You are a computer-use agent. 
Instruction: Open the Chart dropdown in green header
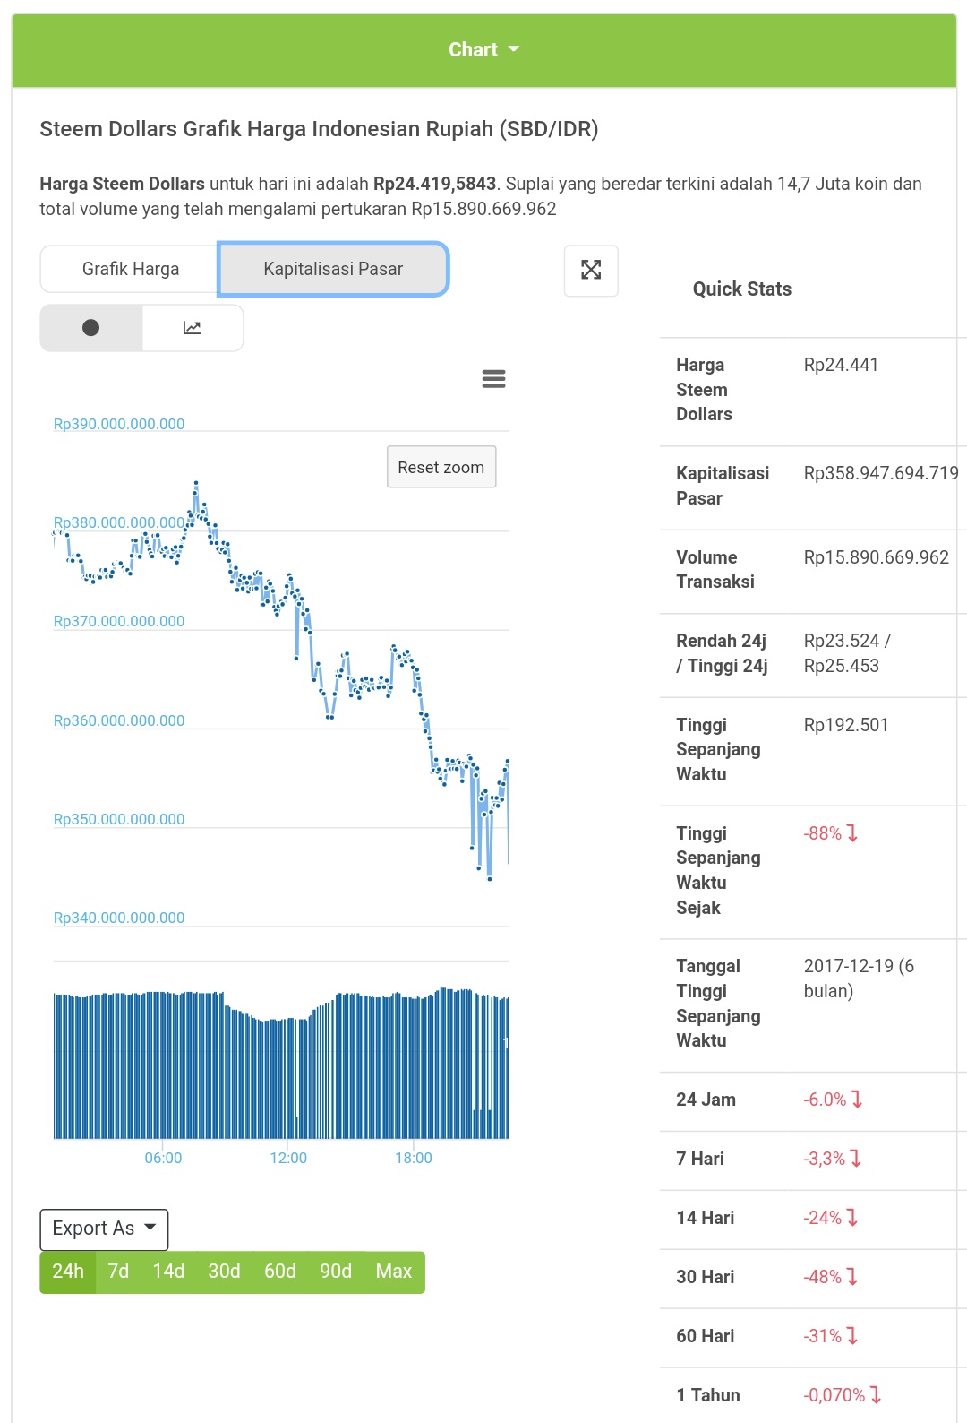click(483, 50)
